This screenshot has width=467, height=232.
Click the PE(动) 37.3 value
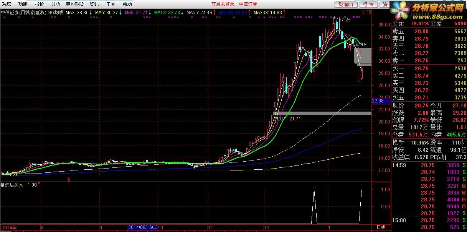(x=461, y=157)
